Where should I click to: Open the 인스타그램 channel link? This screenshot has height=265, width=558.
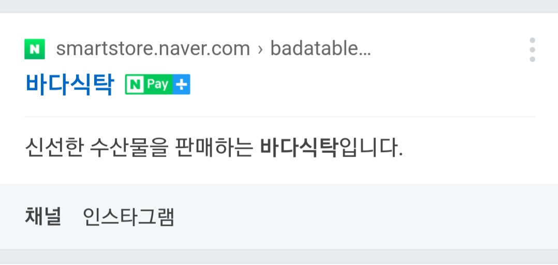click(128, 216)
